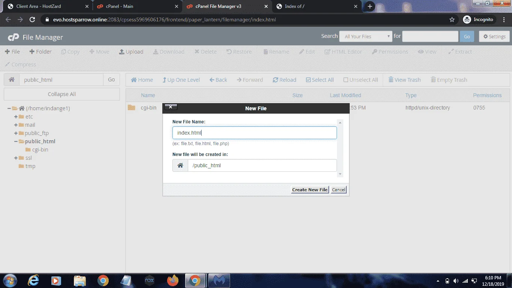Click Delete in the toolbar
The height and width of the screenshot is (288, 512).
point(205,52)
